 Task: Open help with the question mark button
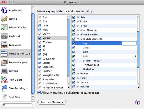[137, 102]
